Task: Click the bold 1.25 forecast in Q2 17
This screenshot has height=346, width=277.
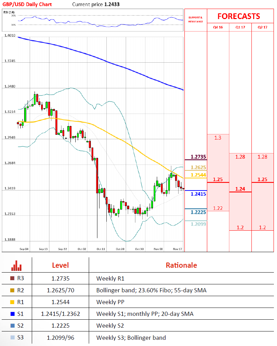Action: 262,179
